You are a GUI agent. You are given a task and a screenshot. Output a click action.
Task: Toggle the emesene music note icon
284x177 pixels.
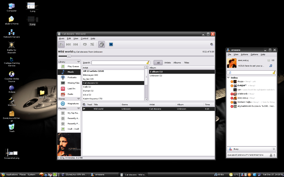pyautogui.click(x=271, y=66)
